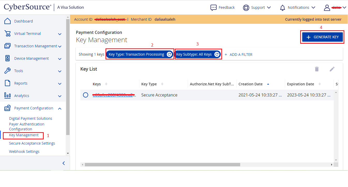This screenshot has width=348, height=187.
Task: Open the user account dropdown arrow
Action: 344,8
